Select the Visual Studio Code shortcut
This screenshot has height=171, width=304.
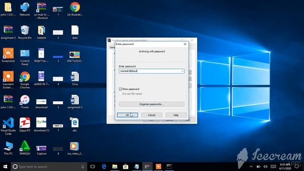pyautogui.click(x=8, y=126)
